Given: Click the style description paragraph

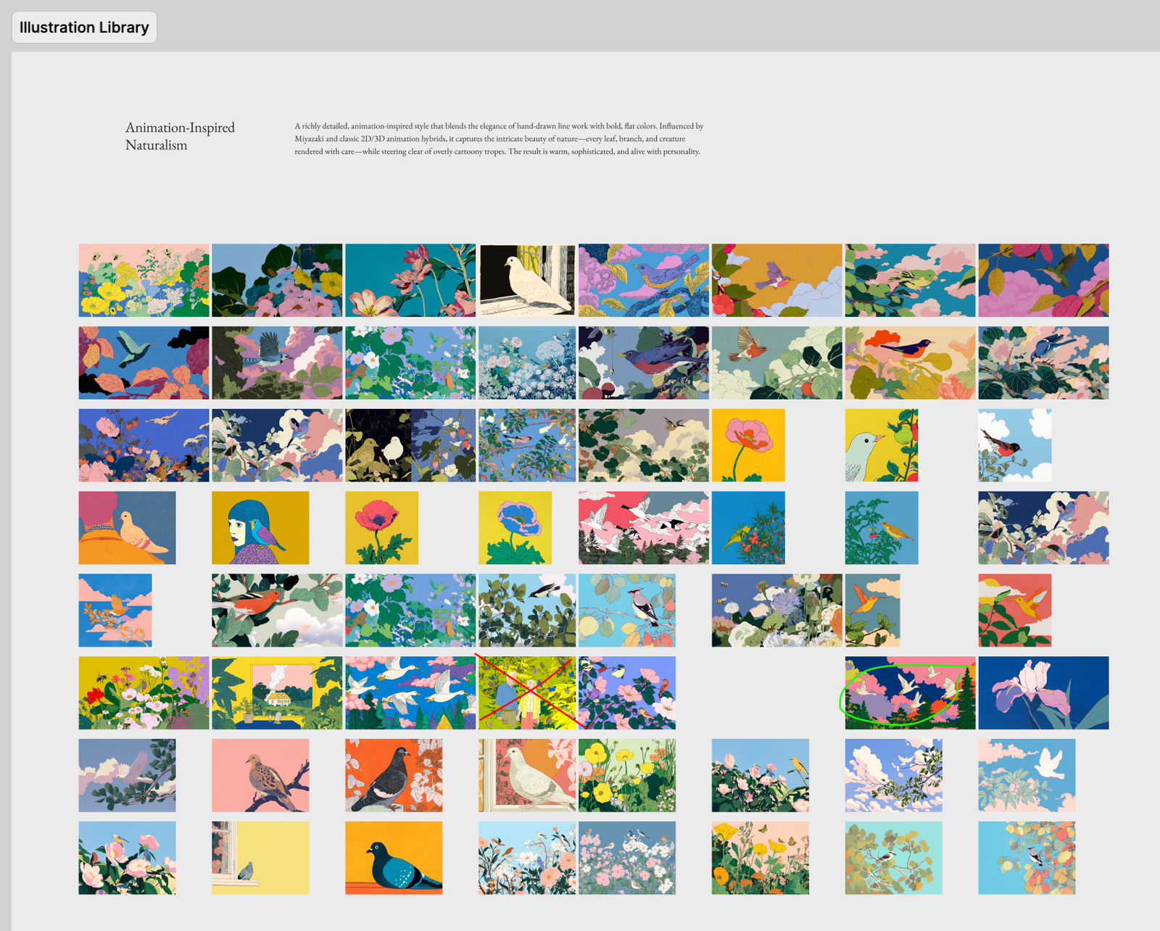Looking at the screenshot, I should [499, 138].
